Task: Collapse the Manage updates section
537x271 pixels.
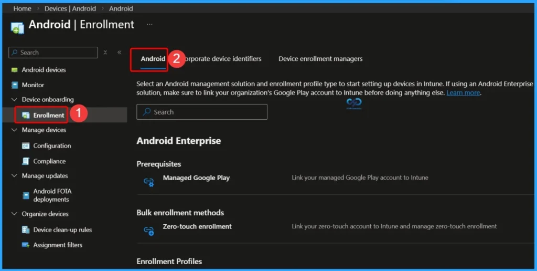Action: (x=14, y=175)
